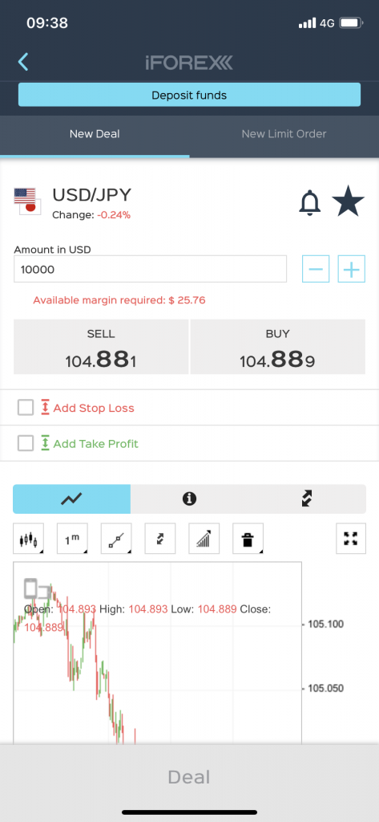This screenshot has width=379, height=822.
Task: Select the New Deal tab
Action: pyautogui.click(x=95, y=134)
